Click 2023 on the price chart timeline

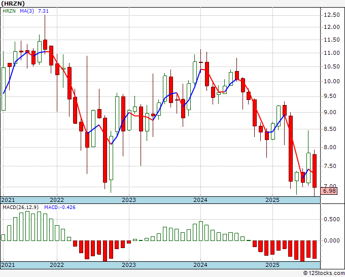[129, 200]
